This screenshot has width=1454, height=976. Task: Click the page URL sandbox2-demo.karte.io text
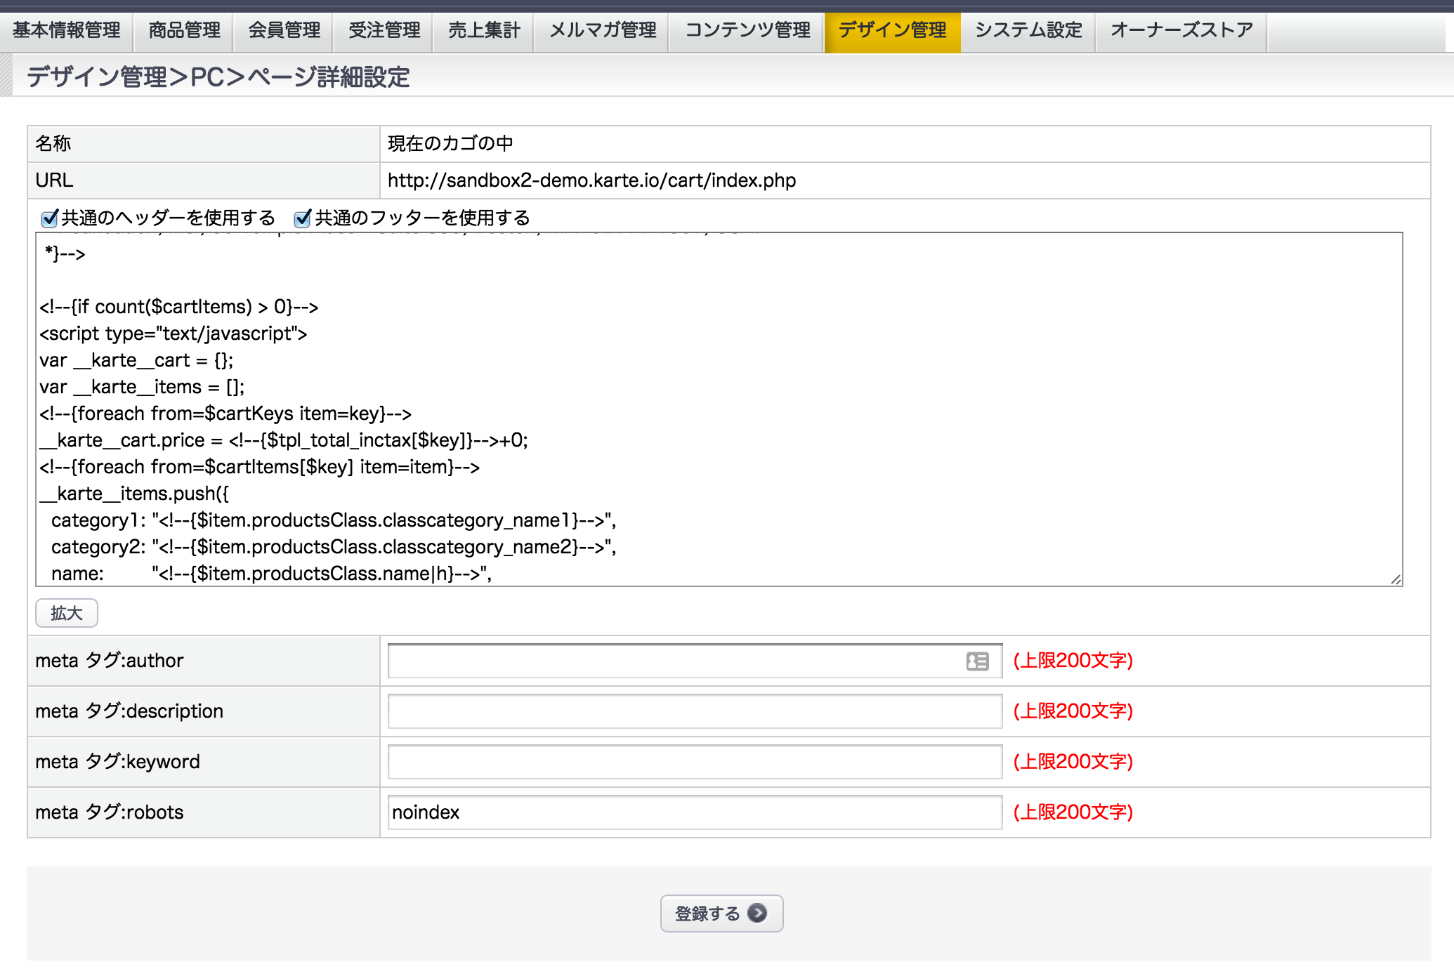[x=591, y=180]
